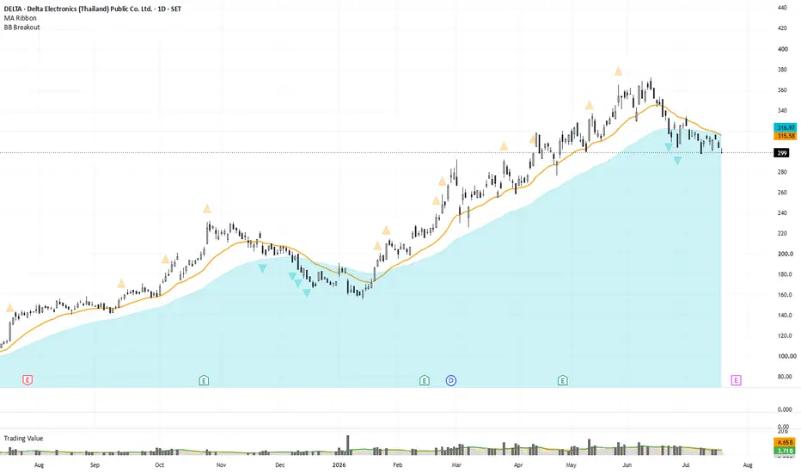Click the Jul label on time axis
The height and width of the screenshot is (473, 801).
click(x=686, y=464)
